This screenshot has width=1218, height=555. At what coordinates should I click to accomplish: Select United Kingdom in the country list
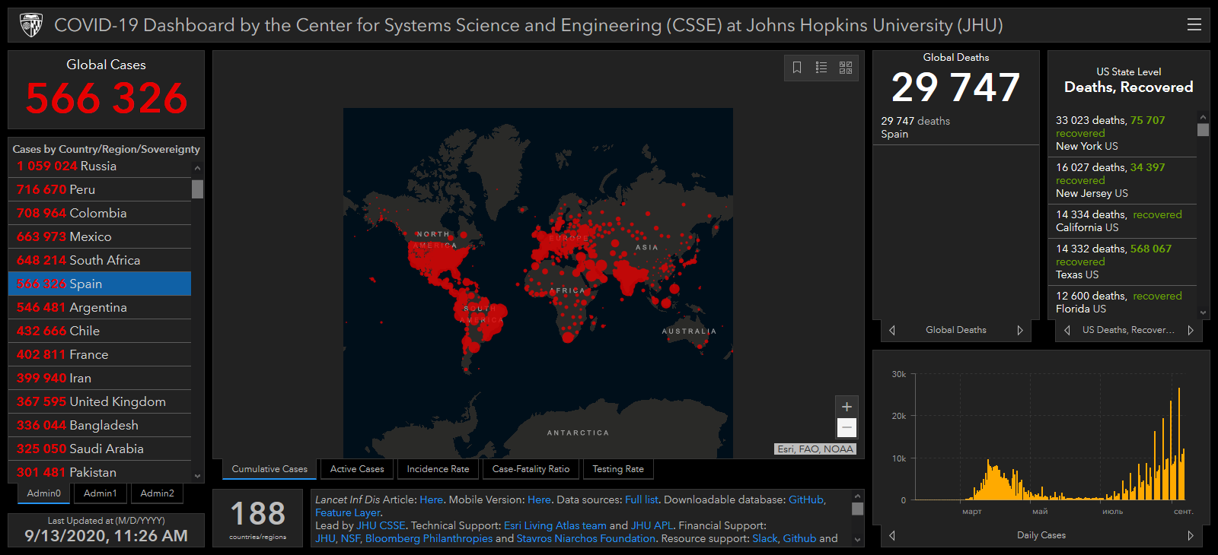coord(100,401)
